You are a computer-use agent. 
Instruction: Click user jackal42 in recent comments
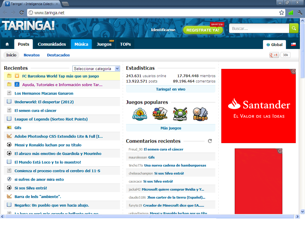coord(135,189)
